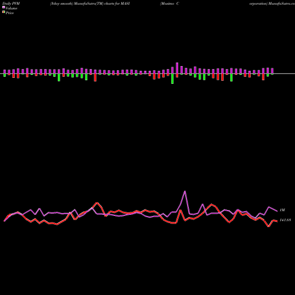Click the green-red Price legend swatch
Image resolution: width=295 pixels, height=295 pixels.
click(4, 12)
